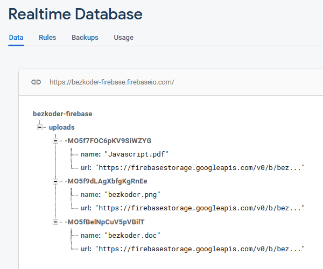Click the value "bezkoder.doc"

coord(132,236)
